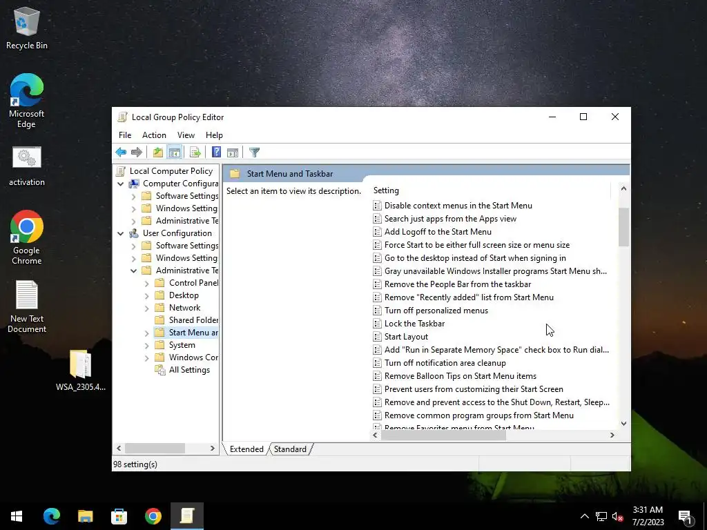This screenshot has height=530, width=707.
Task: Select 'Turn off notification area cleanup' setting
Action: pyautogui.click(x=445, y=363)
